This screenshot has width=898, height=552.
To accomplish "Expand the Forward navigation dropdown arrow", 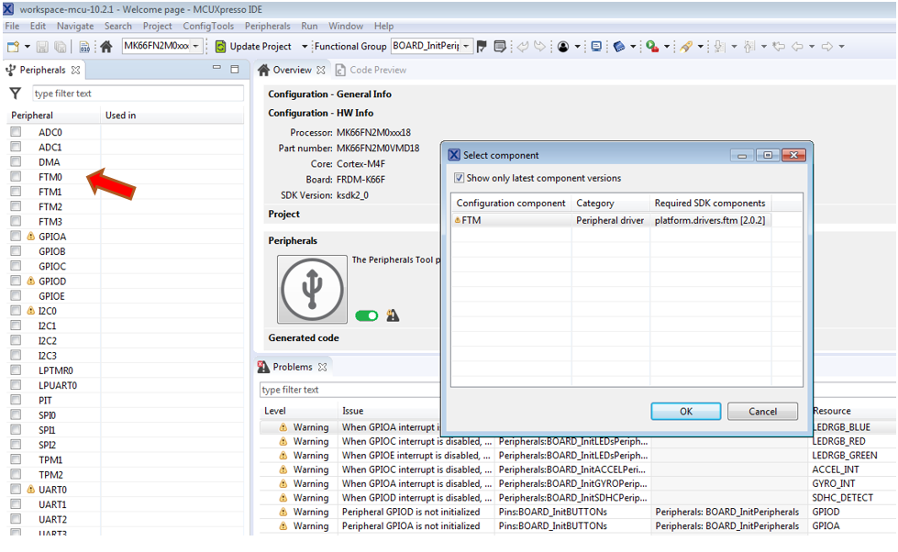I will tap(841, 47).
